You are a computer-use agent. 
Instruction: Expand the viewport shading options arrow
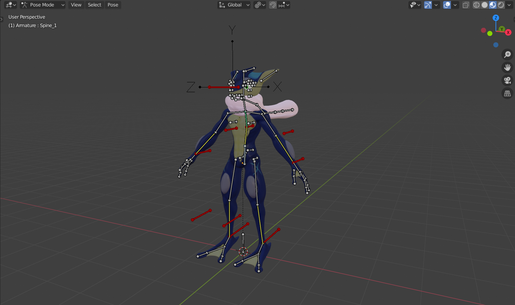(x=509, y=5)
